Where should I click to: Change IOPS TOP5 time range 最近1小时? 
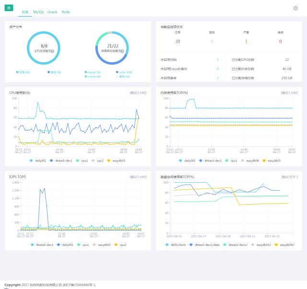(138, 177)
